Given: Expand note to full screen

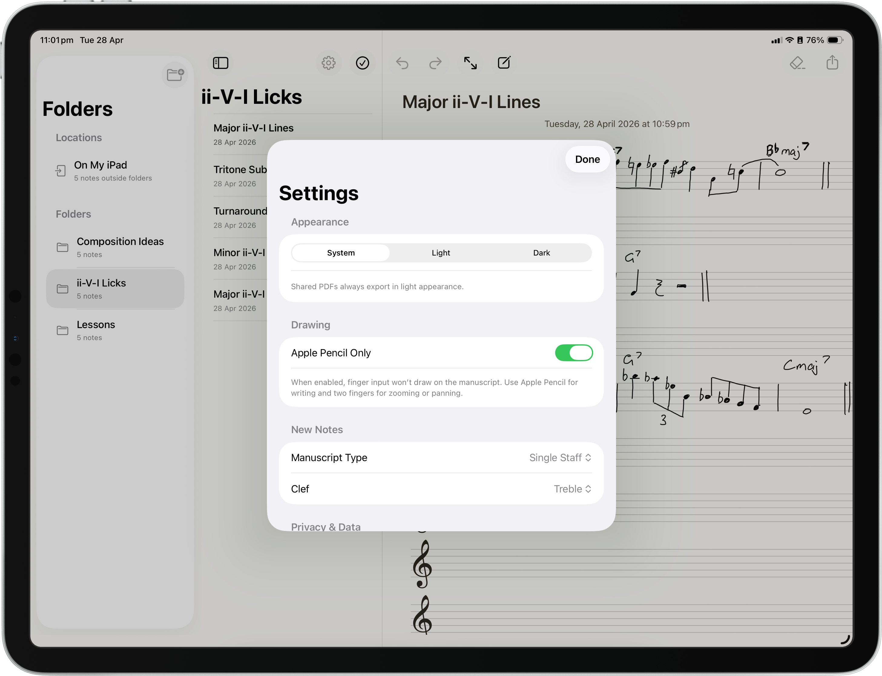Looking at the screenshot, I should (x=470, y=63).
